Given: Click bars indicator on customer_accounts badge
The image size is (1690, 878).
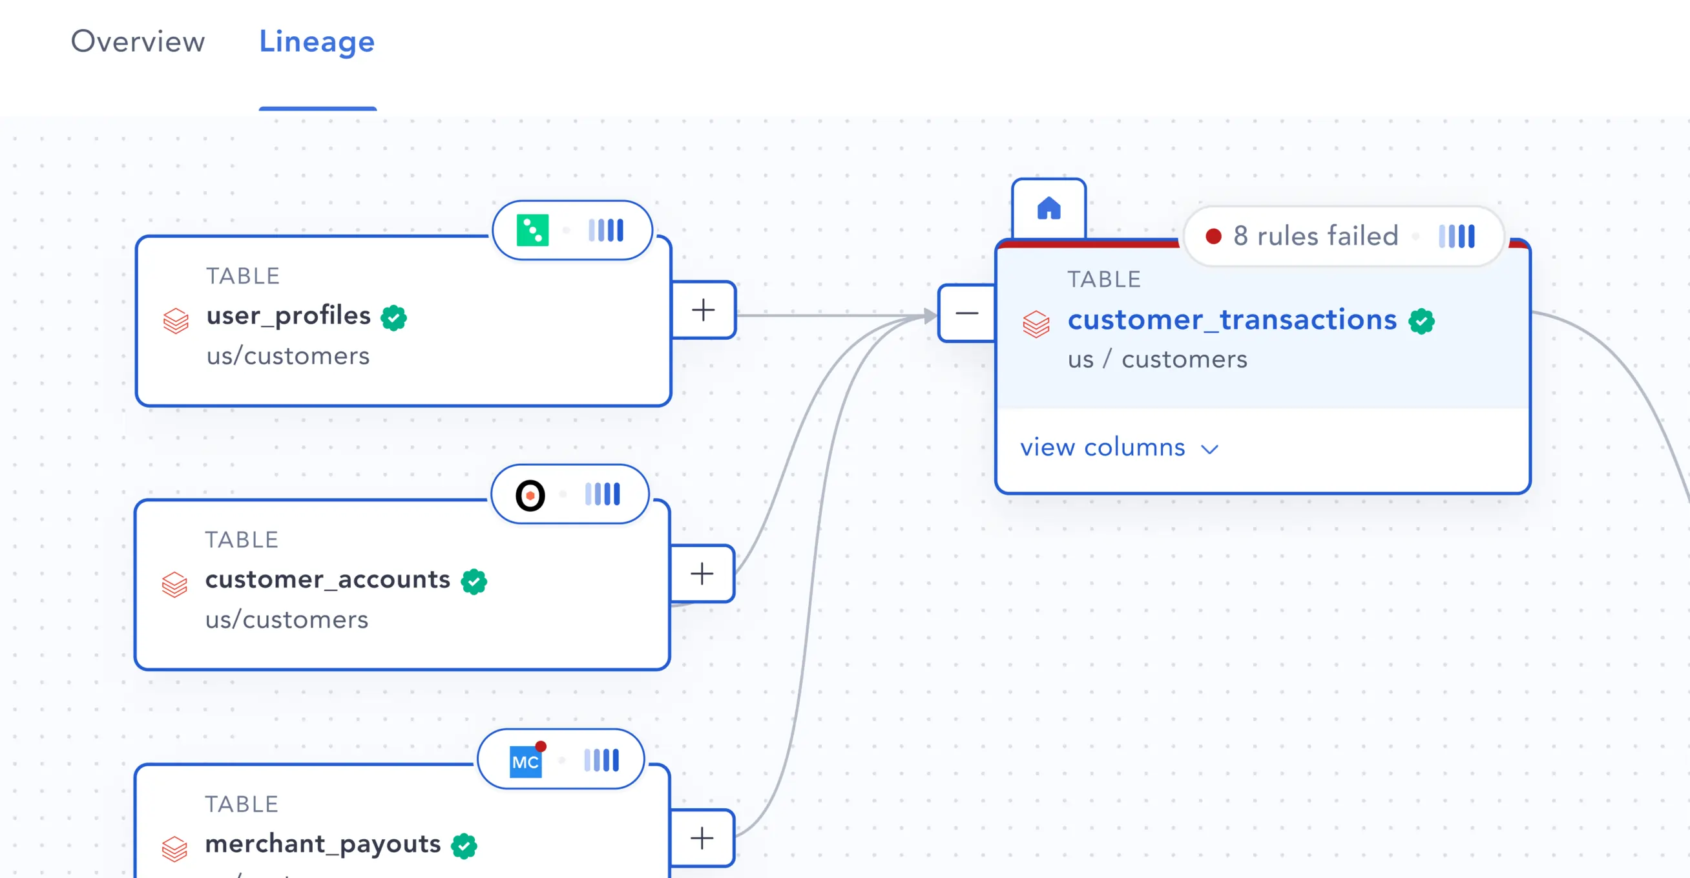Looking at the screenshot, I should tap(602, 494).
